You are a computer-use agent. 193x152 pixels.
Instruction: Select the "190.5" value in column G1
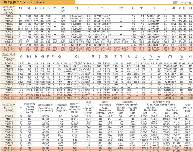(141, 37)
